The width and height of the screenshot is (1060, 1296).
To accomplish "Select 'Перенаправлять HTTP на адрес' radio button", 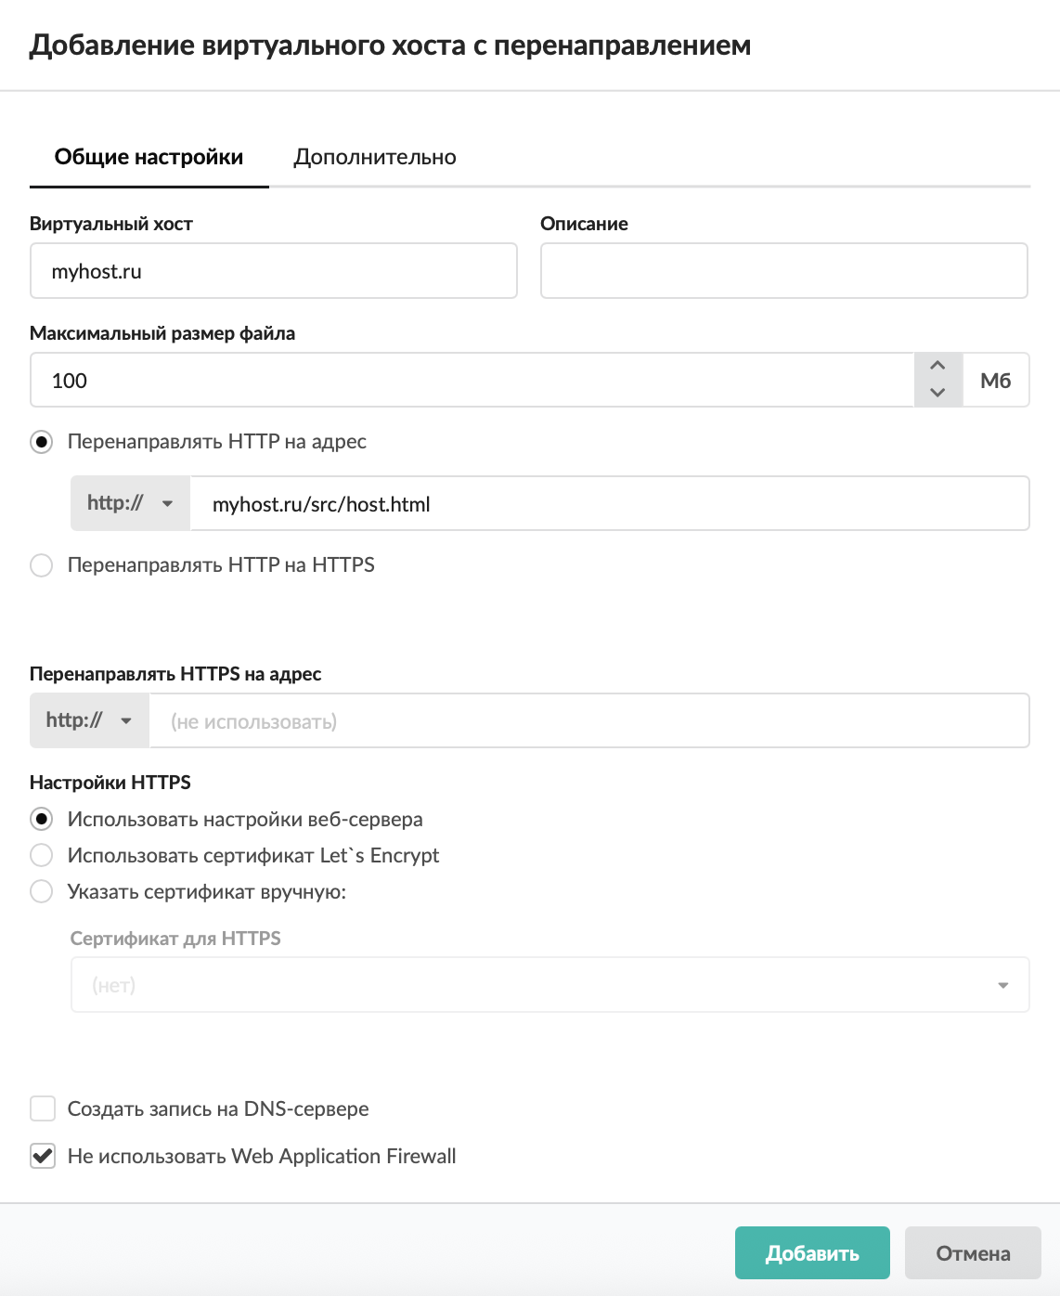I will click(42, 442).
